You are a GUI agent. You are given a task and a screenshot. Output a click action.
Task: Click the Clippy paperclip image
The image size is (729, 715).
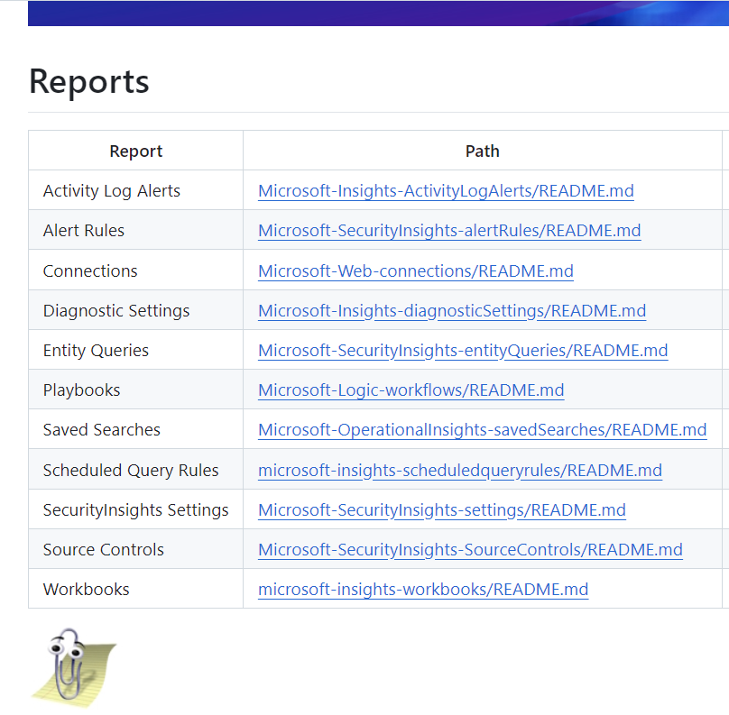click(x=73, y=668)
